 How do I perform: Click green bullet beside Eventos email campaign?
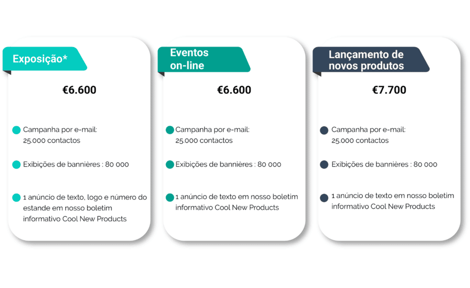point(170,130)
